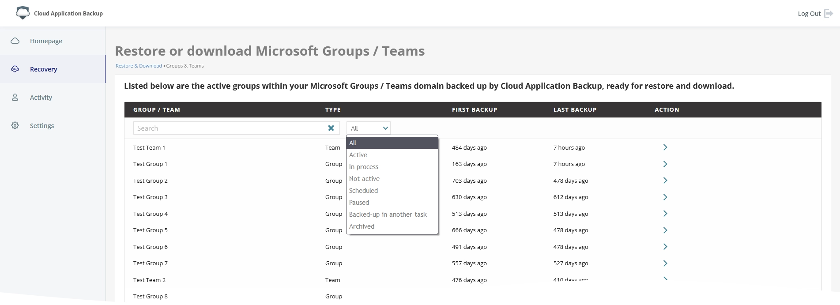Click the 612 days ago last backup cell
The height and width of the screenshot is (305, 840).
[x=571, y=197]
